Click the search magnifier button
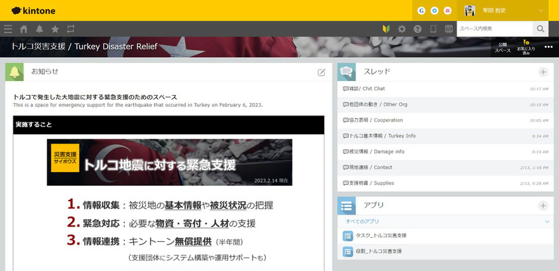 click(x=540, y=29)
